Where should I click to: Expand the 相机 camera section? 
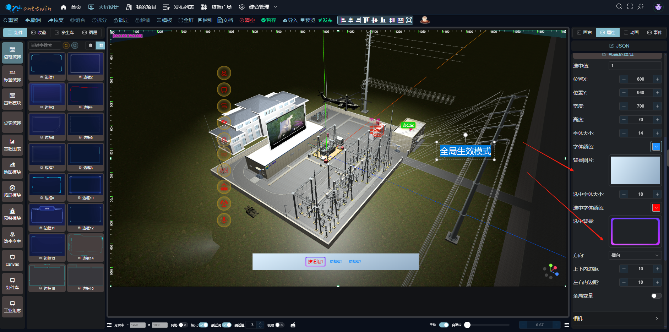pos(616,319)
